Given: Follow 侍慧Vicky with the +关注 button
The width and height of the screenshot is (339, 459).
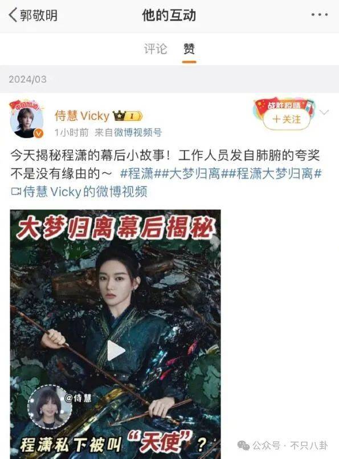Looking at the screenshot, I should [x=287, y=119].
